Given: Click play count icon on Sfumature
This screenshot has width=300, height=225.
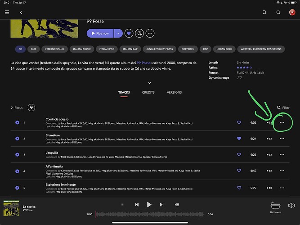Looking at the screenshot, I should [x=269, y=139].
